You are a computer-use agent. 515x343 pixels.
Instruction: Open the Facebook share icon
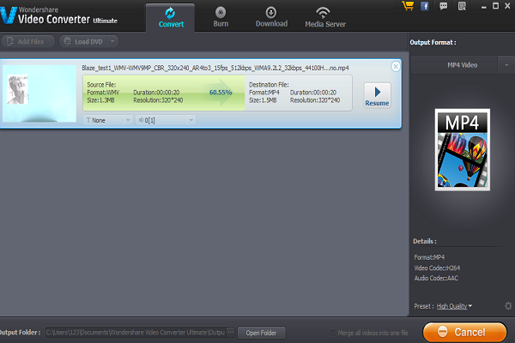click(x=425, y=6)
